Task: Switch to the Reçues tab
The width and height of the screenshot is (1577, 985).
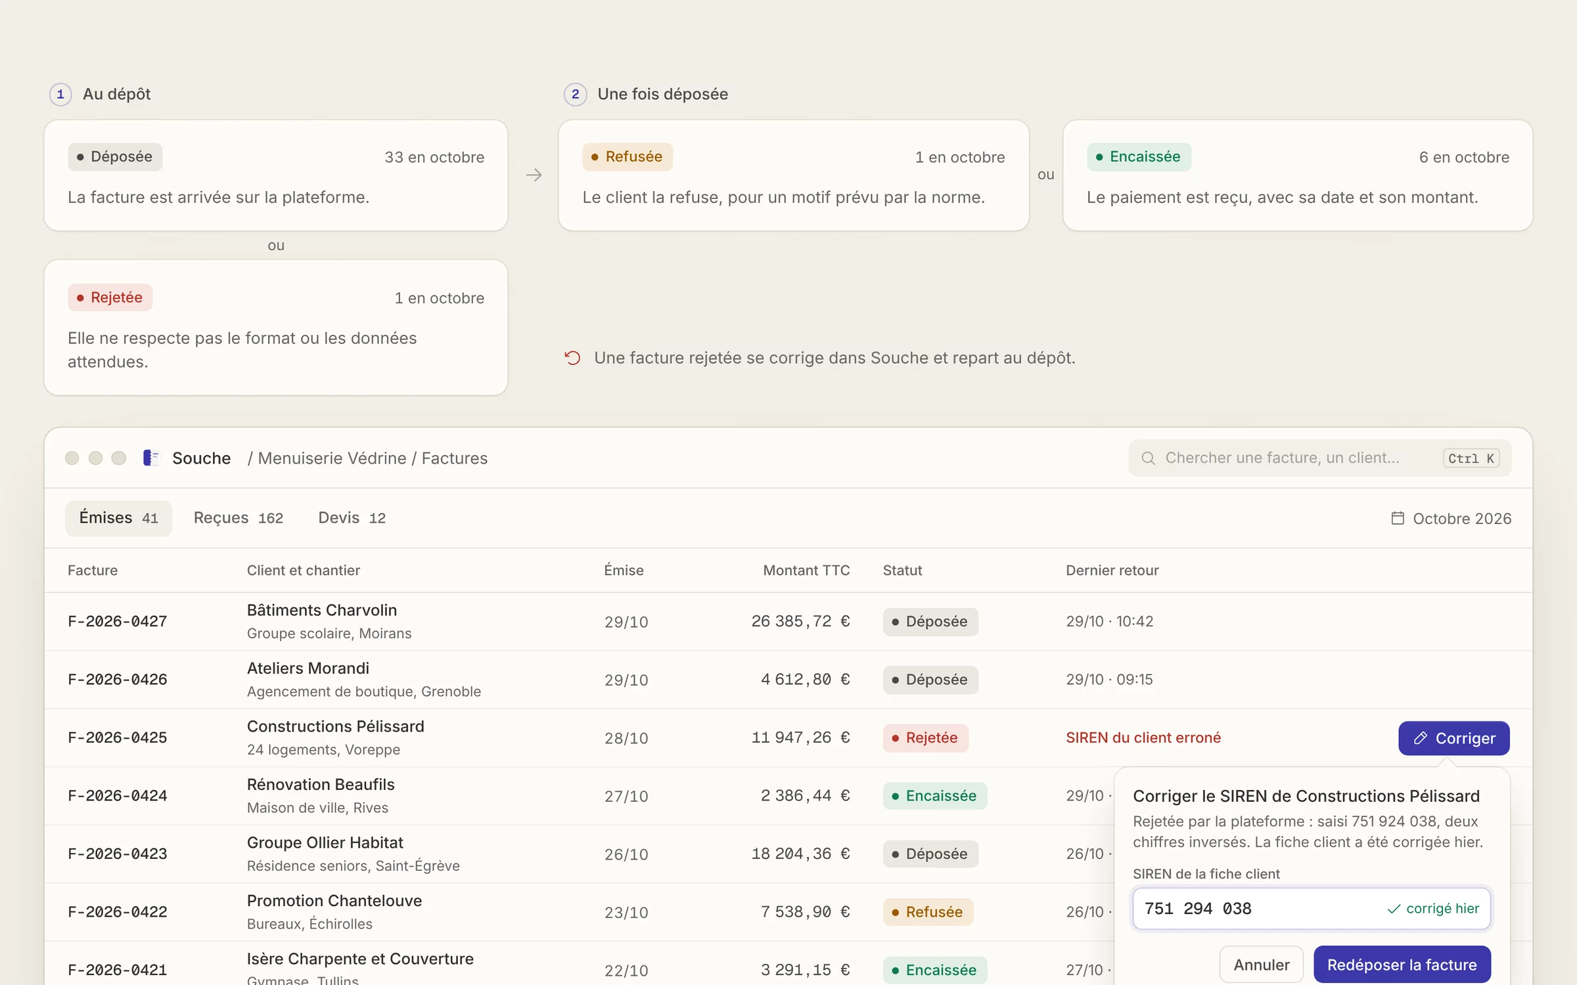Action: (238, 518)
